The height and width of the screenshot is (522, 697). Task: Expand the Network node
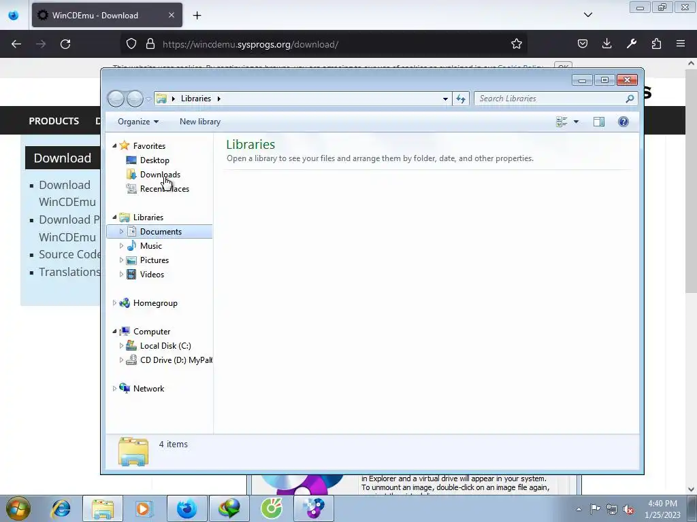point(114,388)
